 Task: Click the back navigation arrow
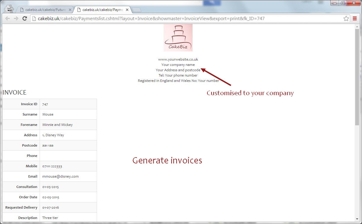click(x=7, y=18)
